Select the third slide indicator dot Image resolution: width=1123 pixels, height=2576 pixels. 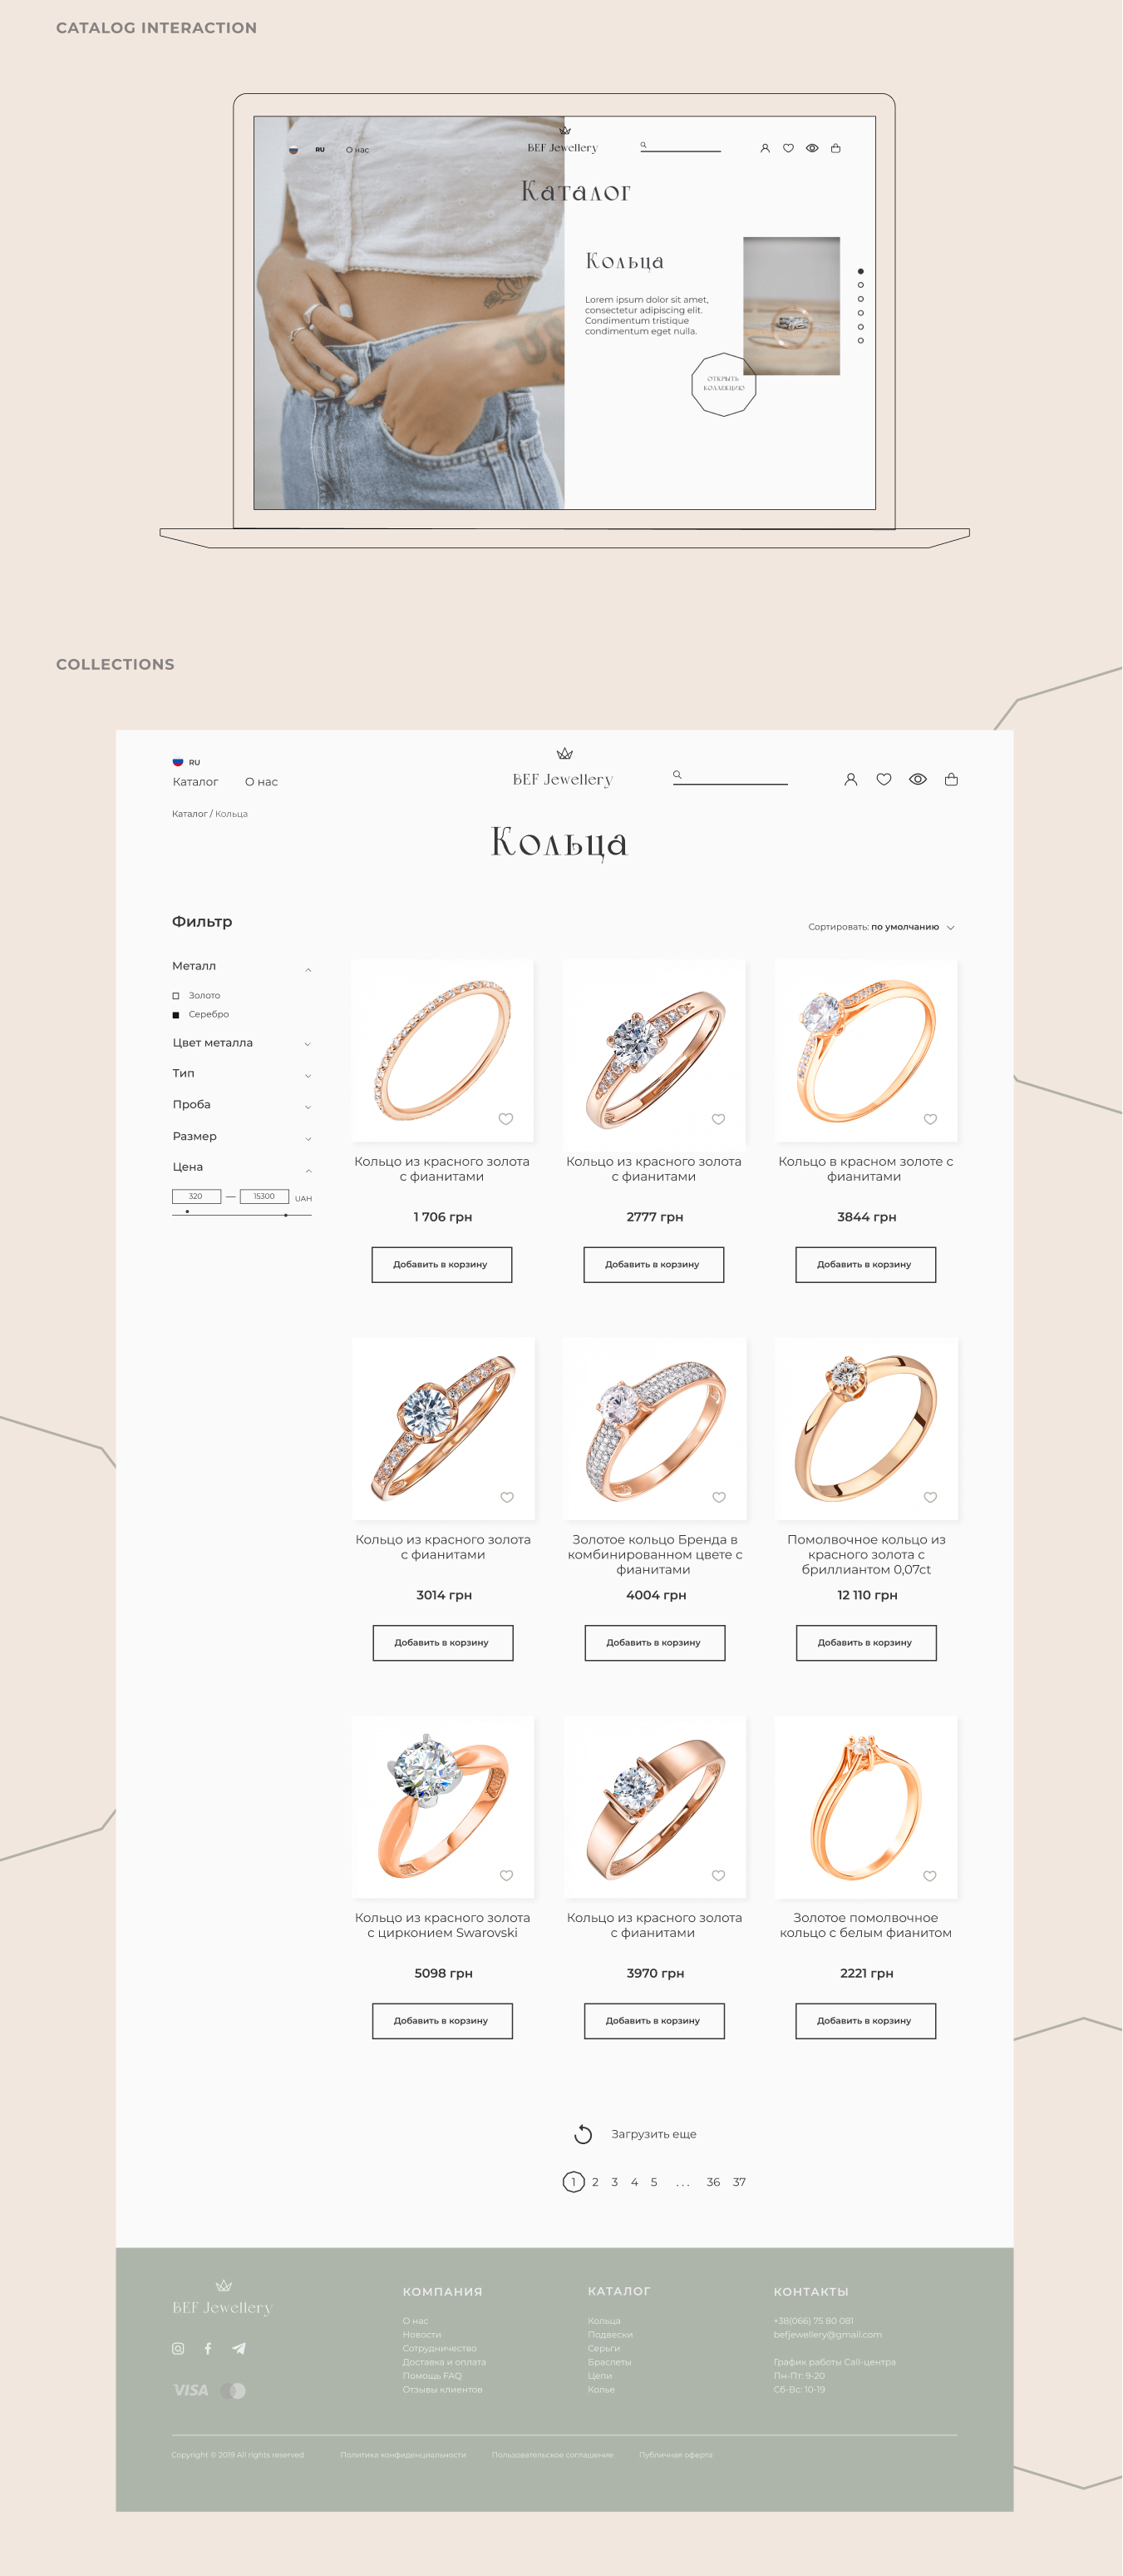click(x=860, y=299)
